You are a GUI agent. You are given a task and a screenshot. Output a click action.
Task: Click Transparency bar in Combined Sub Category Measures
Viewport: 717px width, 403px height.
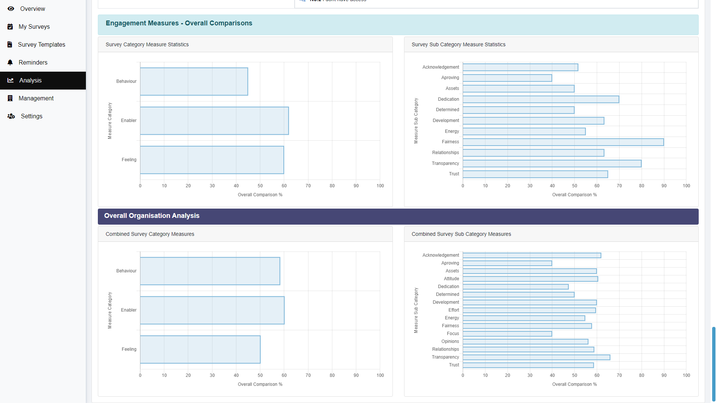[x=536, y=357]
